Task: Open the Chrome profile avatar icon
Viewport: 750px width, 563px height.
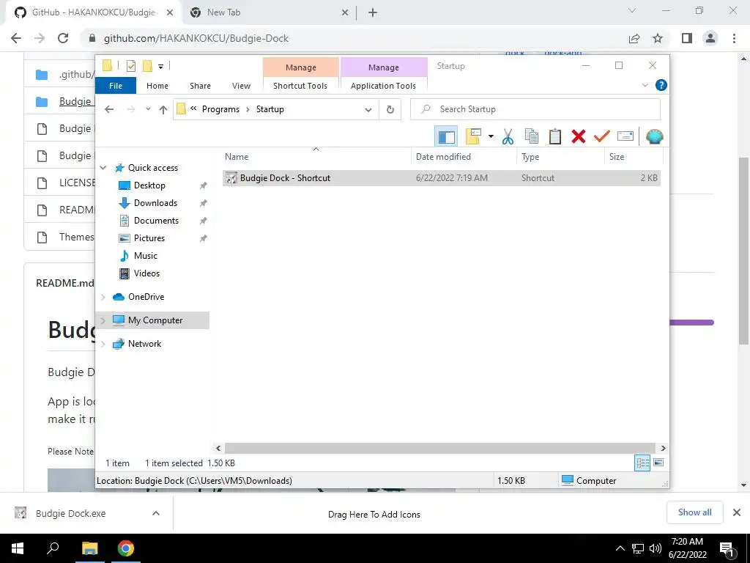Action: (x=710, y=38)
